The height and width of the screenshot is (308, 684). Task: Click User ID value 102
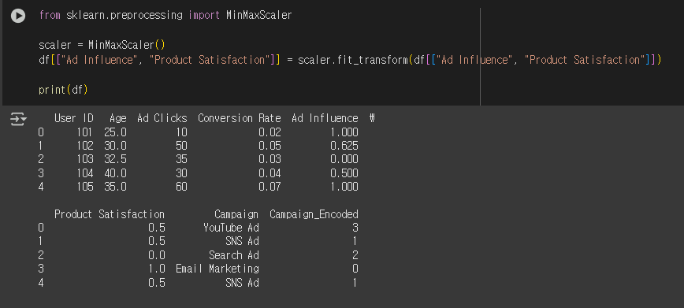84,146
